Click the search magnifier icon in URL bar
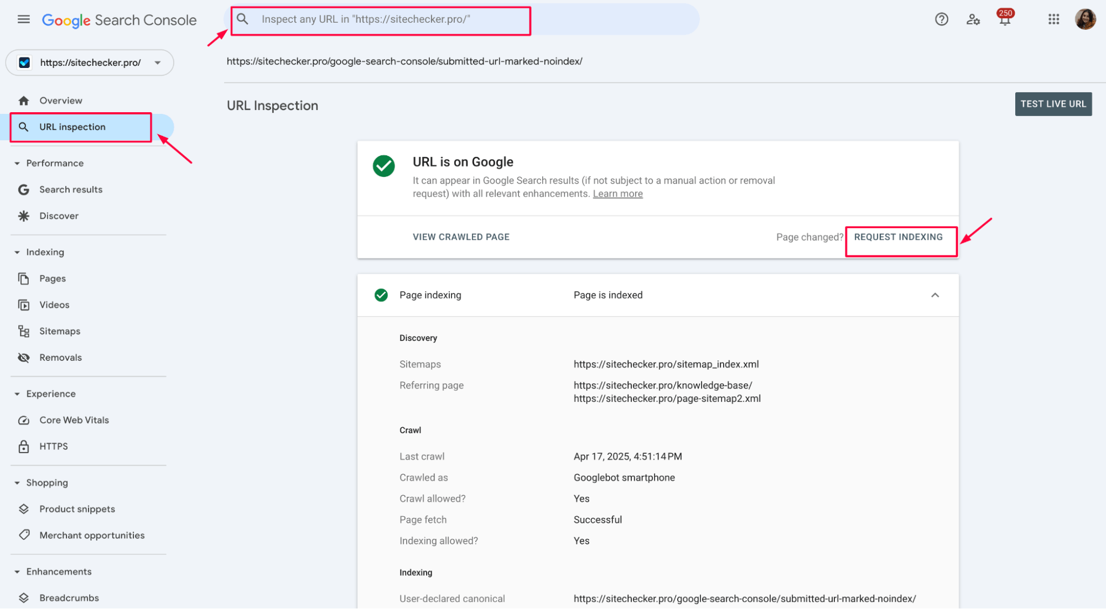The height and width of the screenshot is (609, 1106). tap(242, 19)
